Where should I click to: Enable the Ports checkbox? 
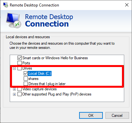coord(19,63)
